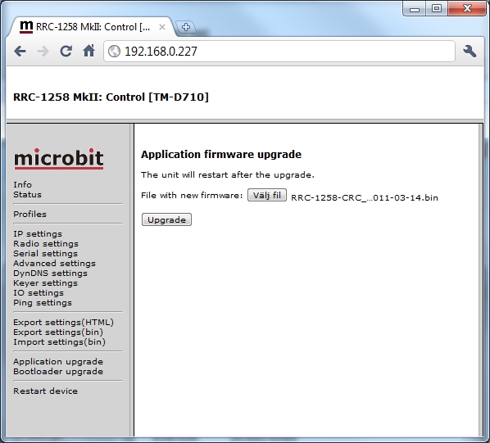490x443 pixels.
Task: Open DynDNS settings
Action: (50, 273)
